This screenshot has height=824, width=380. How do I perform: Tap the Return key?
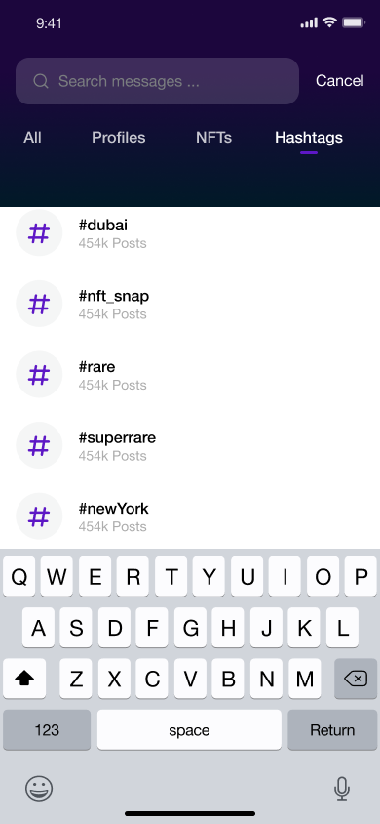click(332, 730)
